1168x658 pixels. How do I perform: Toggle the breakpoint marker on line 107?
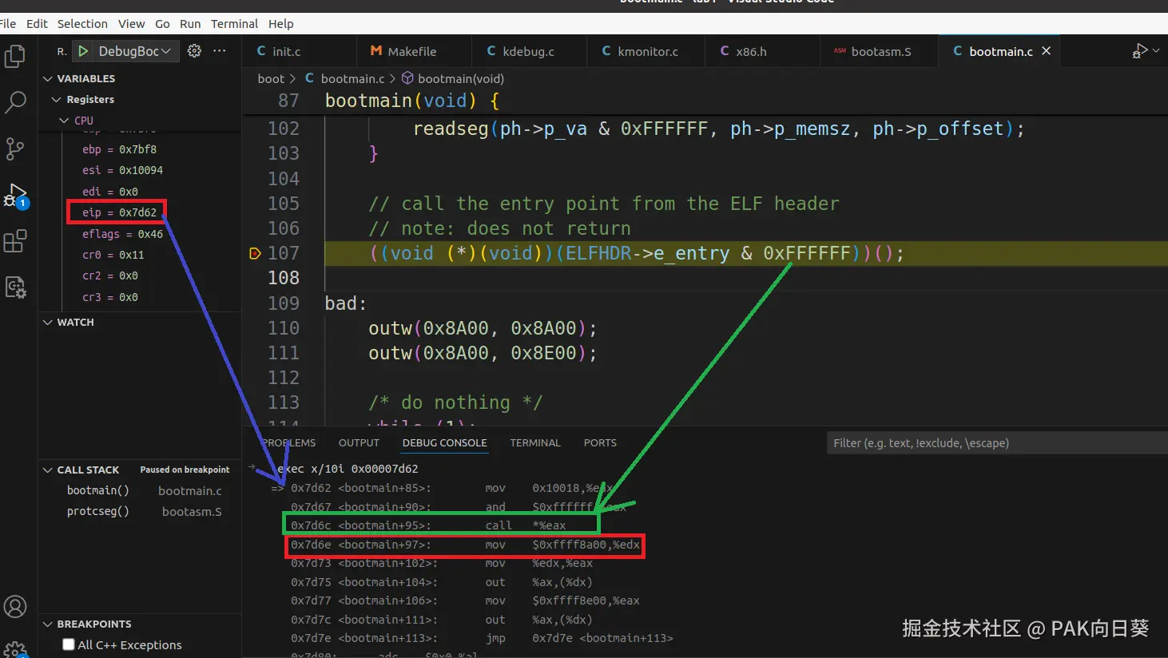tap(255, 254)
